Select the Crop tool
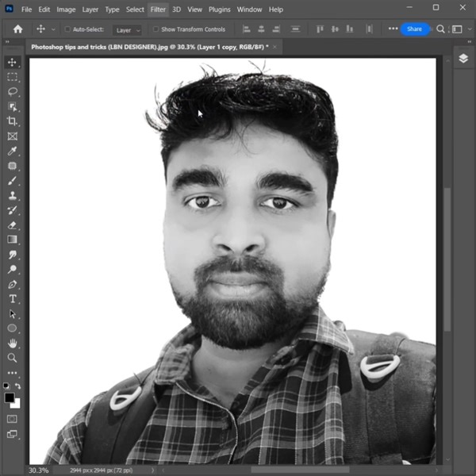Viewport: 476px width, 476px height. (12, 121)
